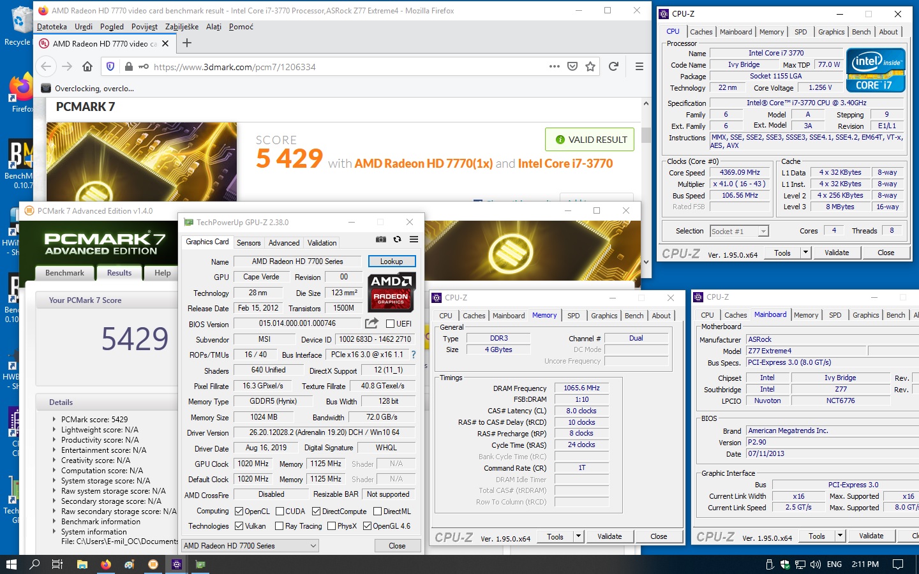Screen dimensions: 919x574
Task: Toggle the CUDA checkbox
Action: pos(280,511)
